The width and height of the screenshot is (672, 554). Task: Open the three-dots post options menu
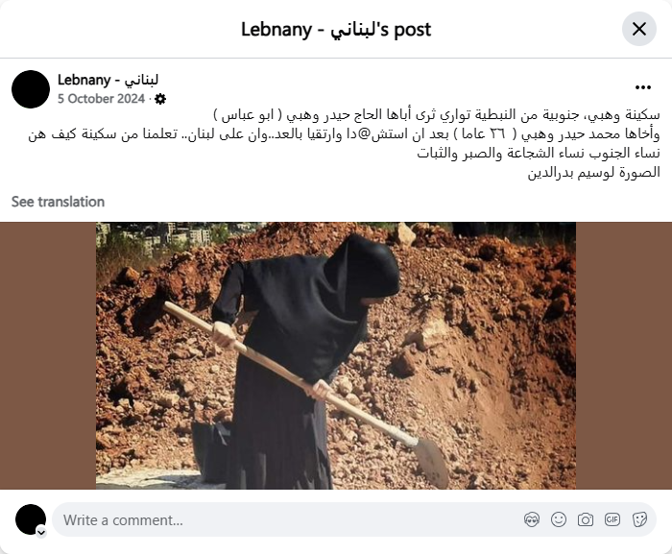click(x=643, y=87)
